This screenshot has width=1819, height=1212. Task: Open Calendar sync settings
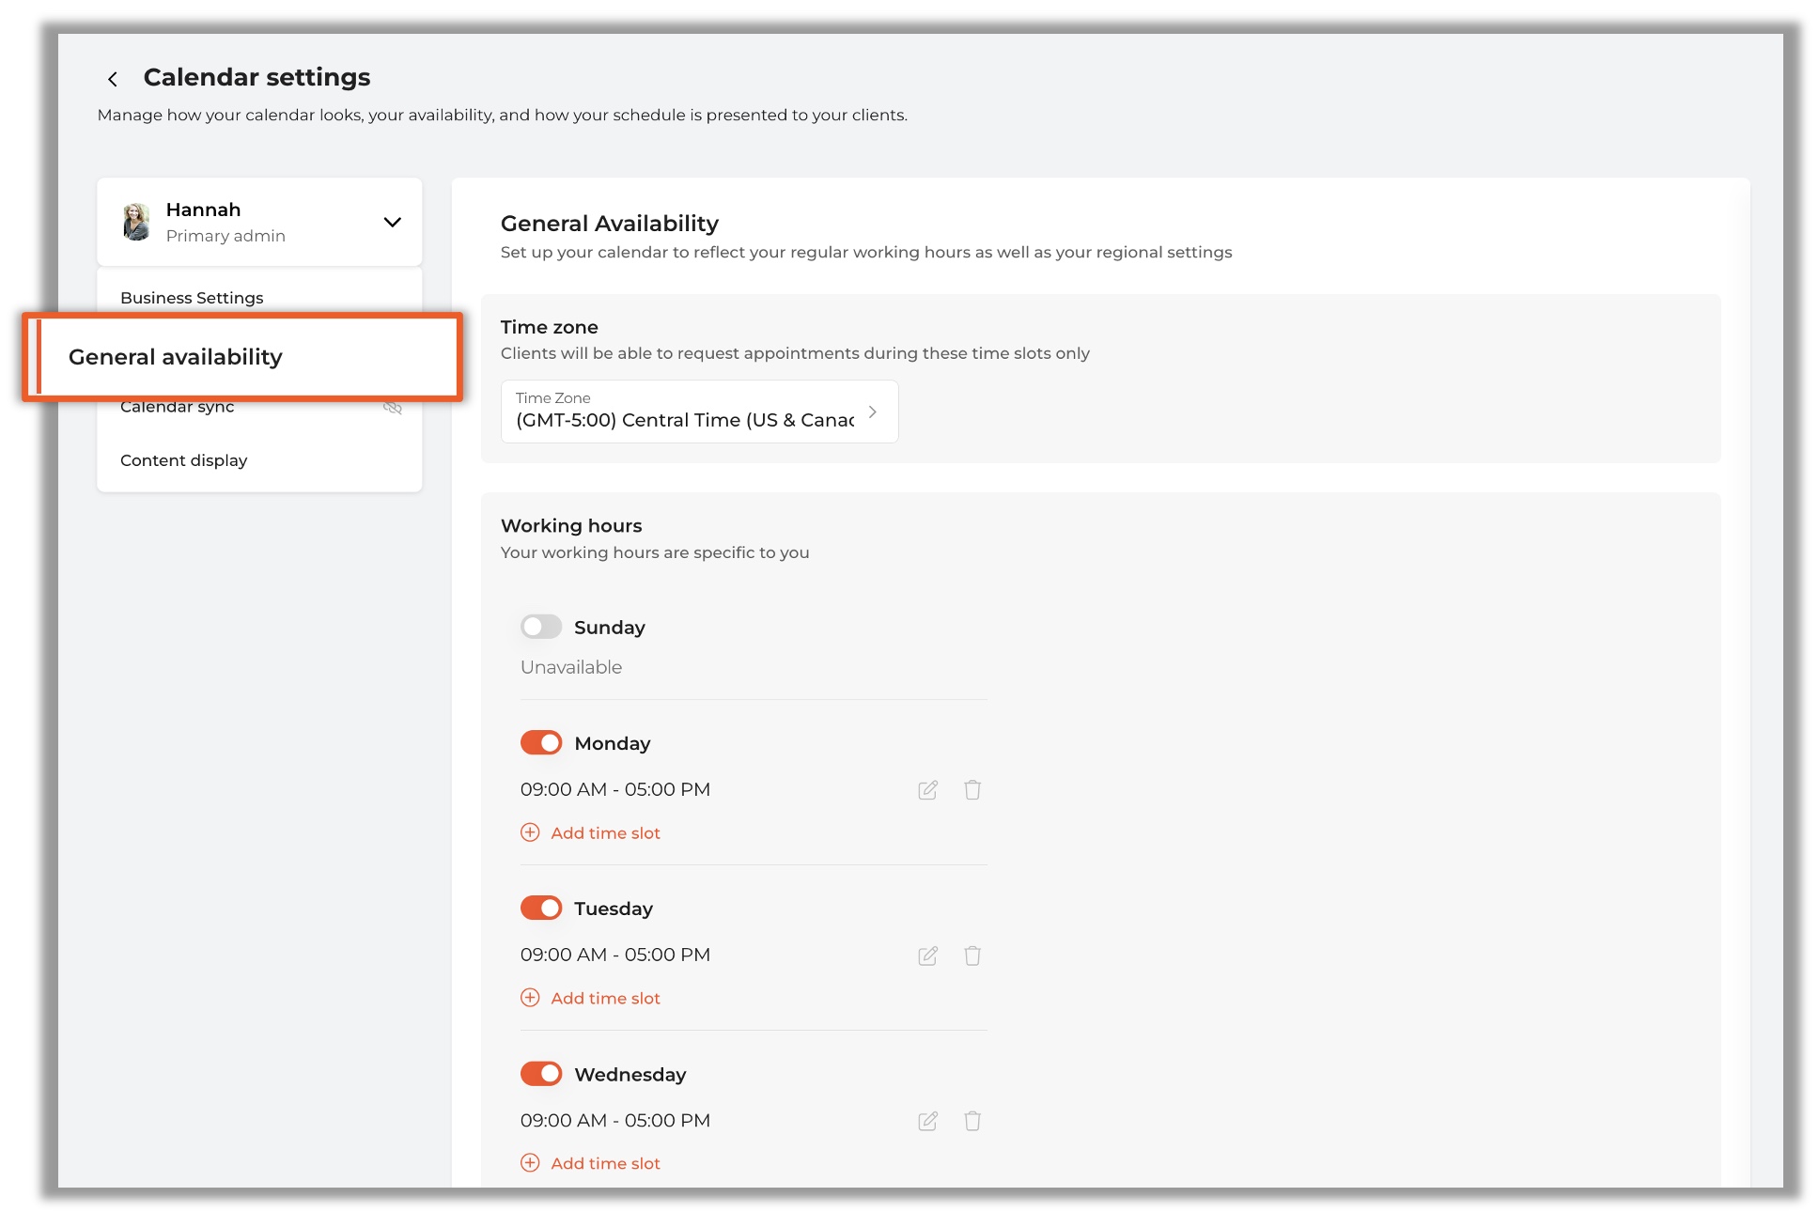coord(178,408)
